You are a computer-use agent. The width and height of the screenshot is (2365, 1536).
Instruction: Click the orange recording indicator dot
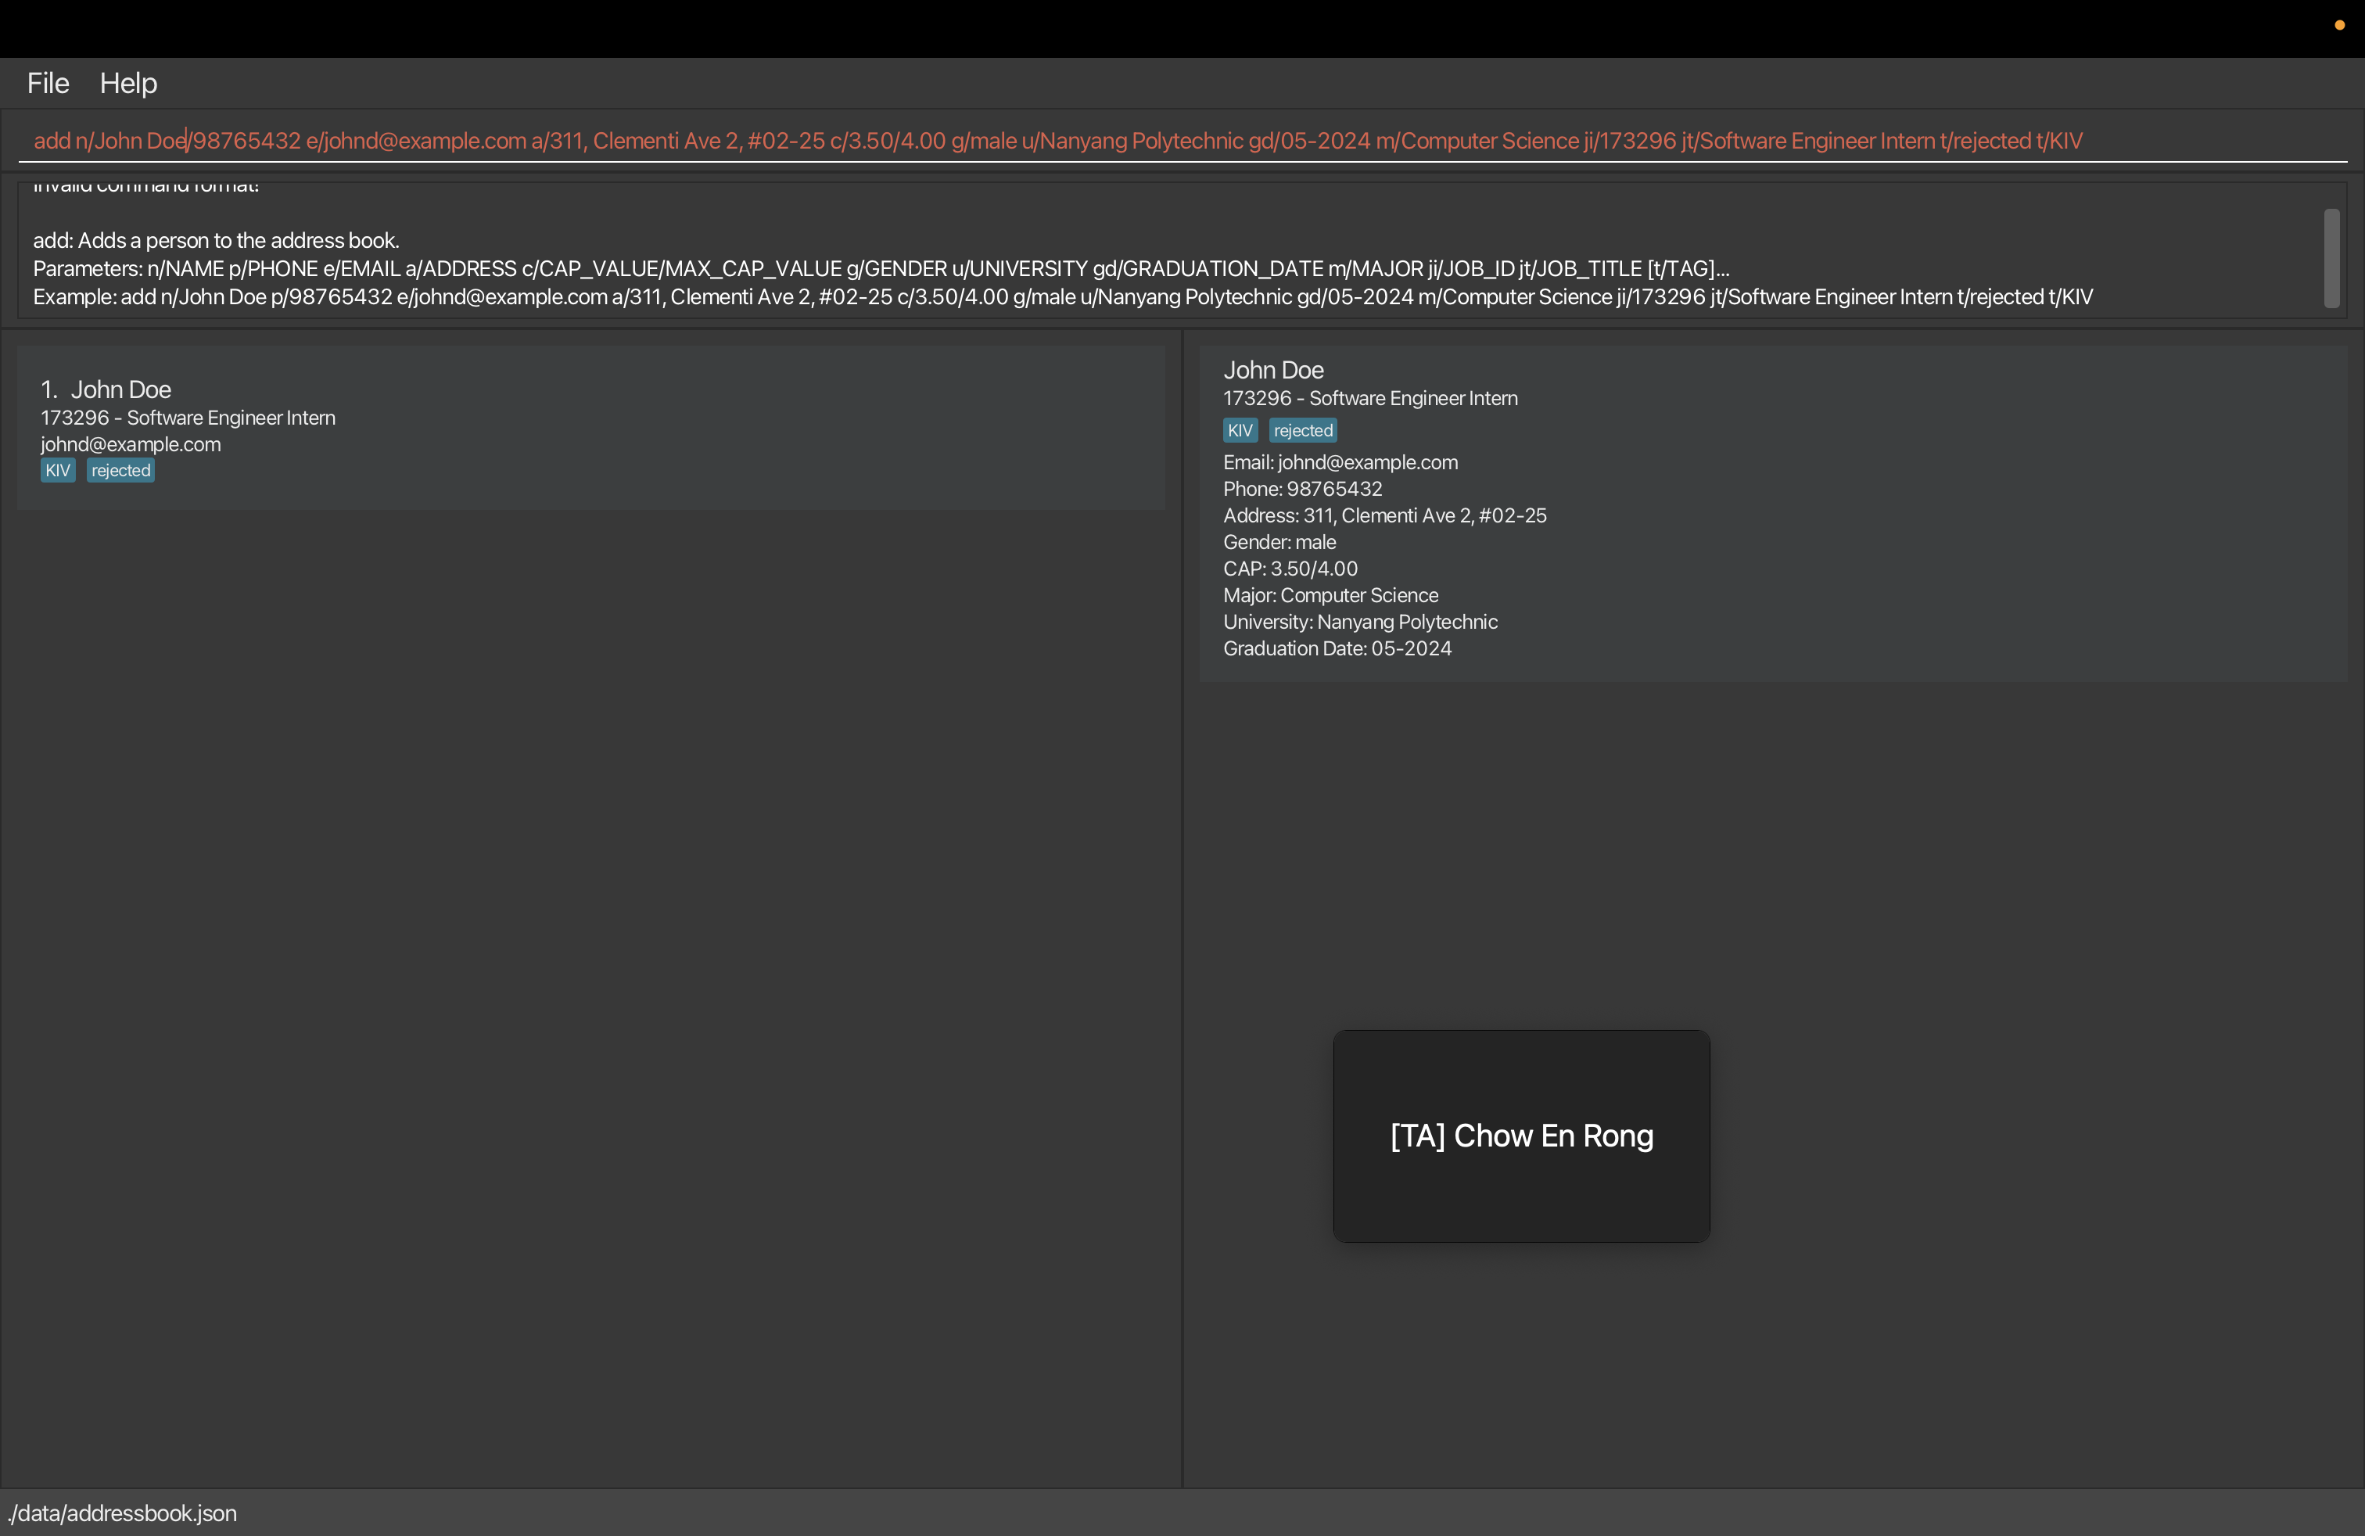click(x=2339, y=26)
